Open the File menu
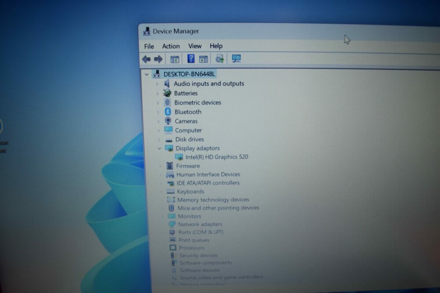This screenshot has width=440, height=293. pyautogui.click(x=149, y=46)
